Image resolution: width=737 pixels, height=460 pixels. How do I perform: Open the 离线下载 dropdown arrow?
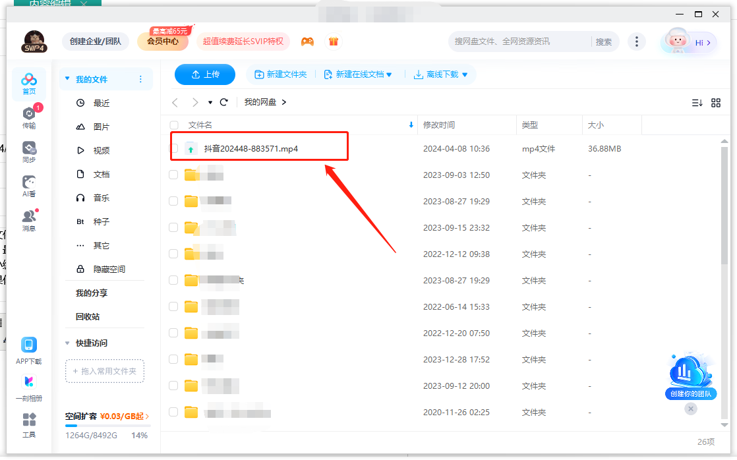click(x=465, y=75)
